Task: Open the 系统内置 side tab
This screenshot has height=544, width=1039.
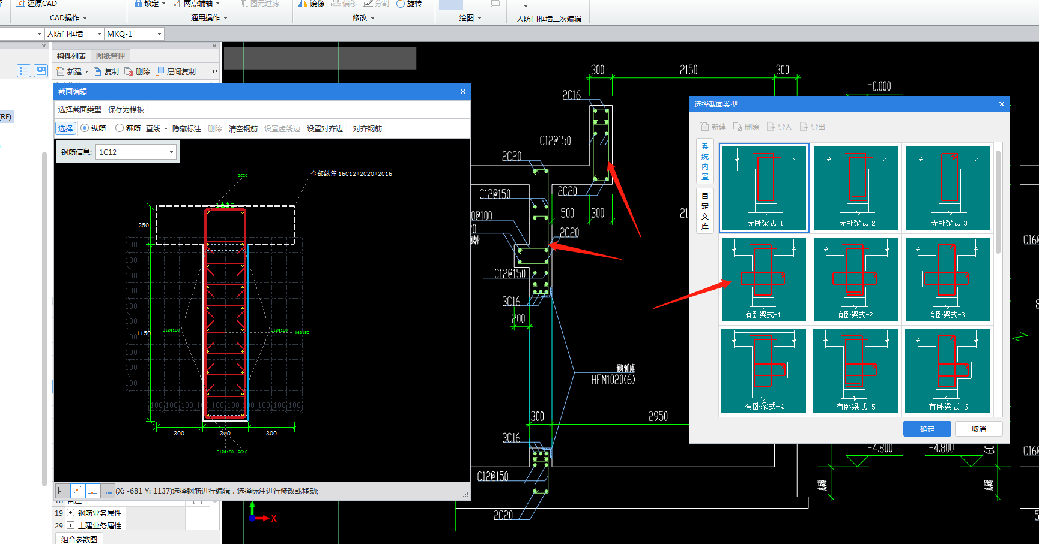Action: click(x=705, y=161)
